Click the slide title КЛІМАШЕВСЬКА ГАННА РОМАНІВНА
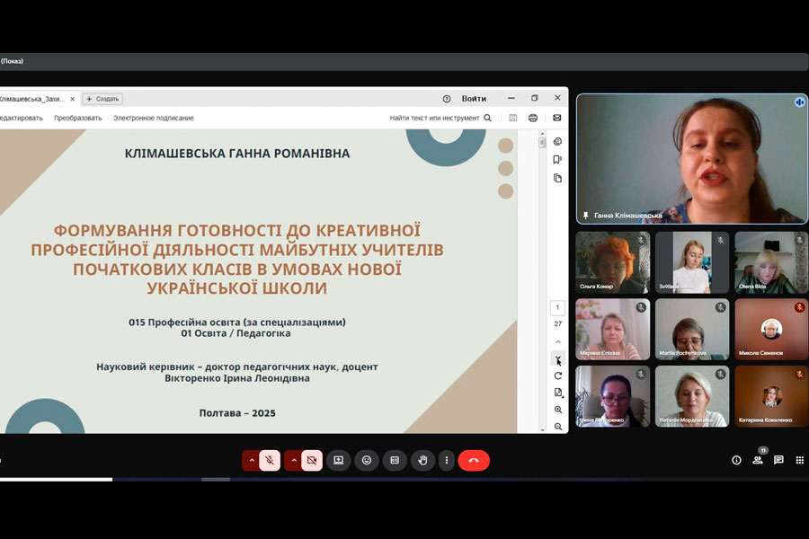This screenshot has height=539, width=809. point(237,154)
